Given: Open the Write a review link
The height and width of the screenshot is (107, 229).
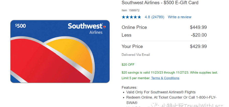Looking at the screenshot, I should click(x=179, y=17).
